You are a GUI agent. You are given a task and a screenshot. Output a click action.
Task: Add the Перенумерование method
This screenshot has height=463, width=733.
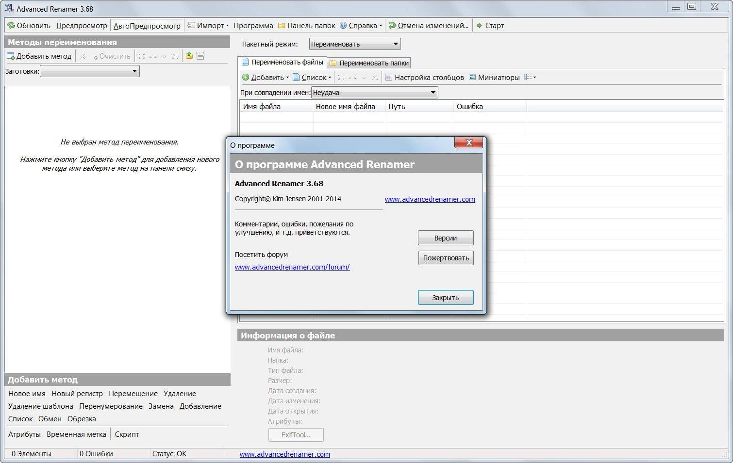(x=111, y=406)
